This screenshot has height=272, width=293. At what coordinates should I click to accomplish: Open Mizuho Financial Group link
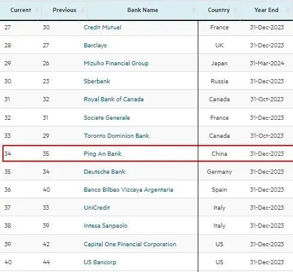pos(116,64)
